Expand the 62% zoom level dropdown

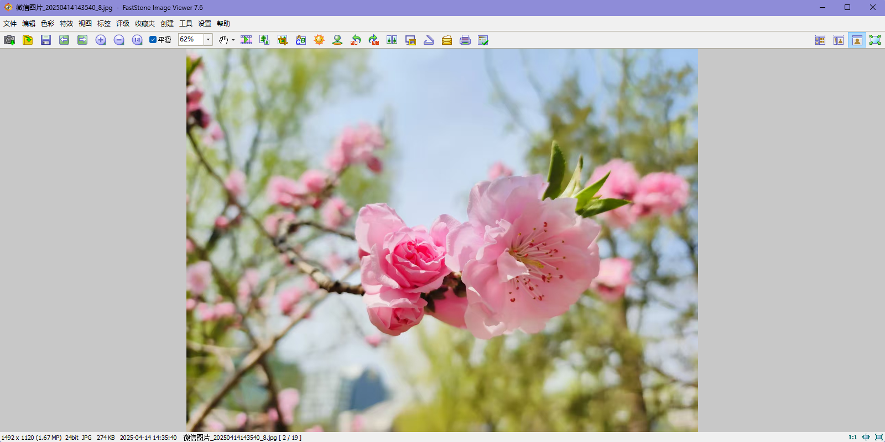click(209, 40)
